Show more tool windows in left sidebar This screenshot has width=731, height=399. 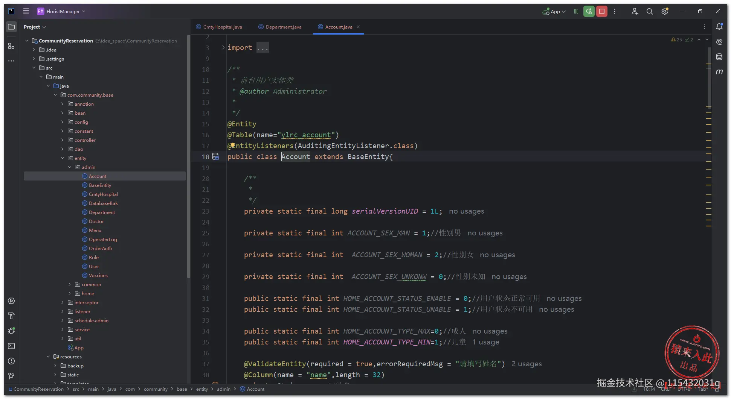point(11,61)
